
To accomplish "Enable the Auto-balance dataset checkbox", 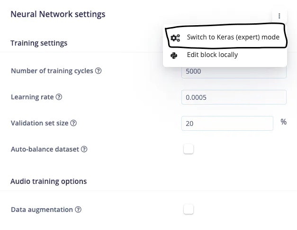I will 189,149.
